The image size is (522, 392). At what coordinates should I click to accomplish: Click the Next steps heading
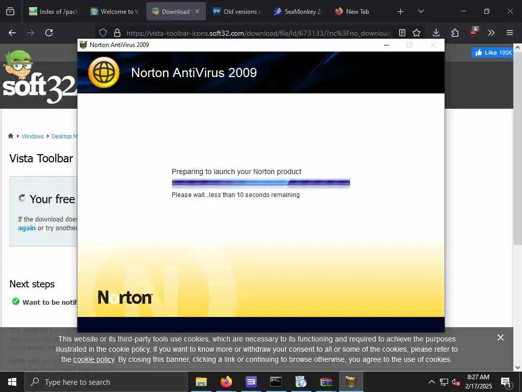point(32,284)
